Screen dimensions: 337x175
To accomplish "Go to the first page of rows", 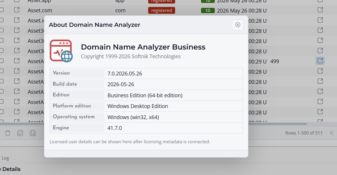I will click(332, 133).
